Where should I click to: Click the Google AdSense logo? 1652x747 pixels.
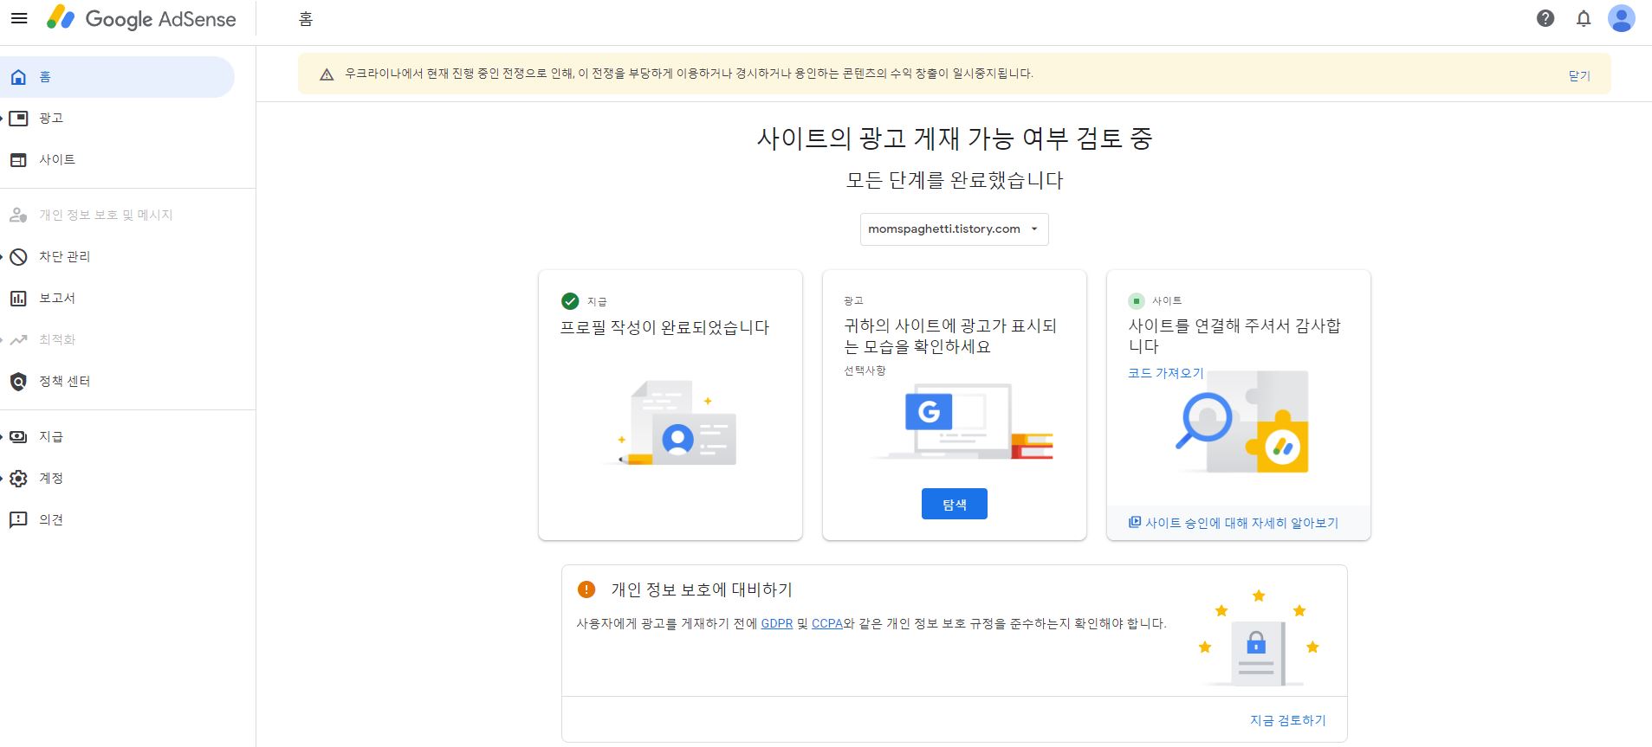[x=142, y=18]
